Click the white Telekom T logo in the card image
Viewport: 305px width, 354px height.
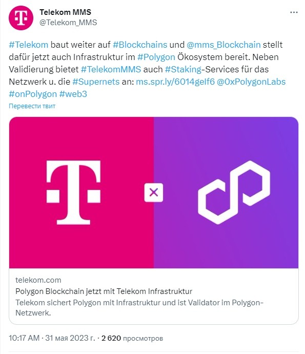click(x=73, y=192)
